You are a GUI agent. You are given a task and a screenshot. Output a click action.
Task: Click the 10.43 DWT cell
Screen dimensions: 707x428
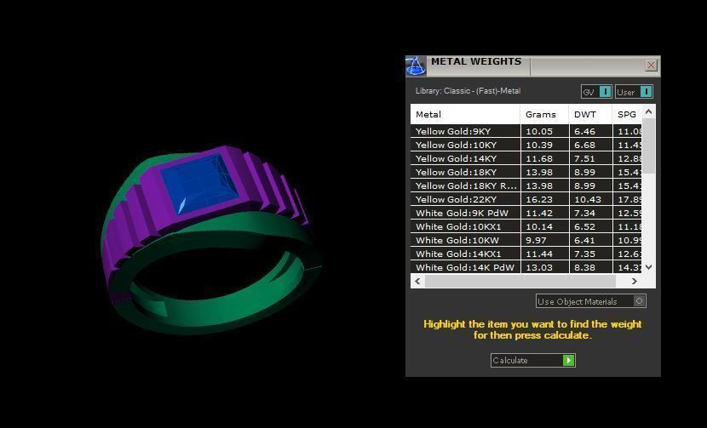coord(590,199)
